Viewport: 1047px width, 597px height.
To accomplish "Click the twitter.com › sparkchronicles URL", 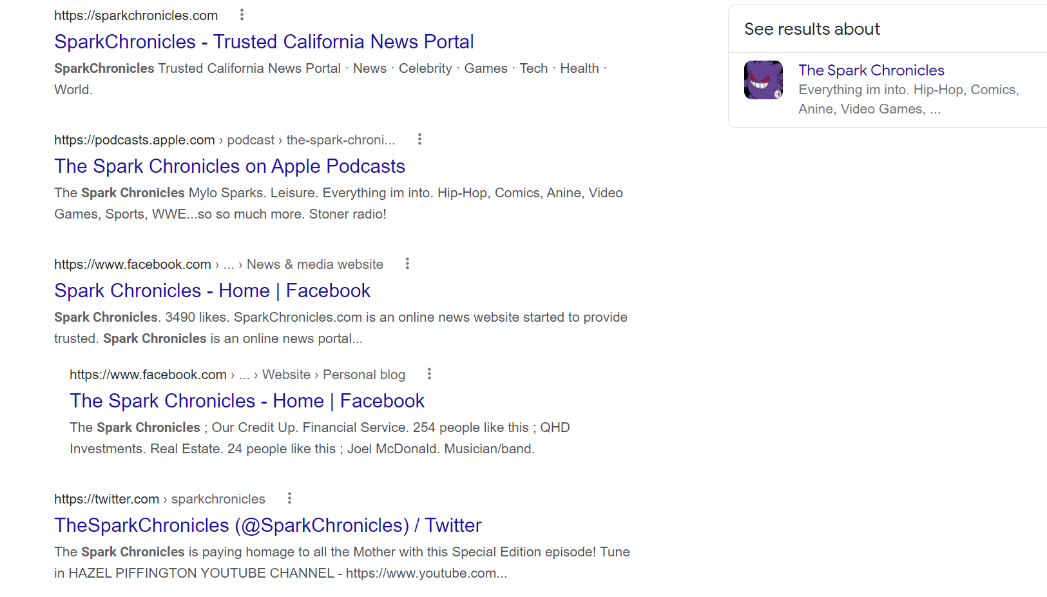I will coord(159,499).
